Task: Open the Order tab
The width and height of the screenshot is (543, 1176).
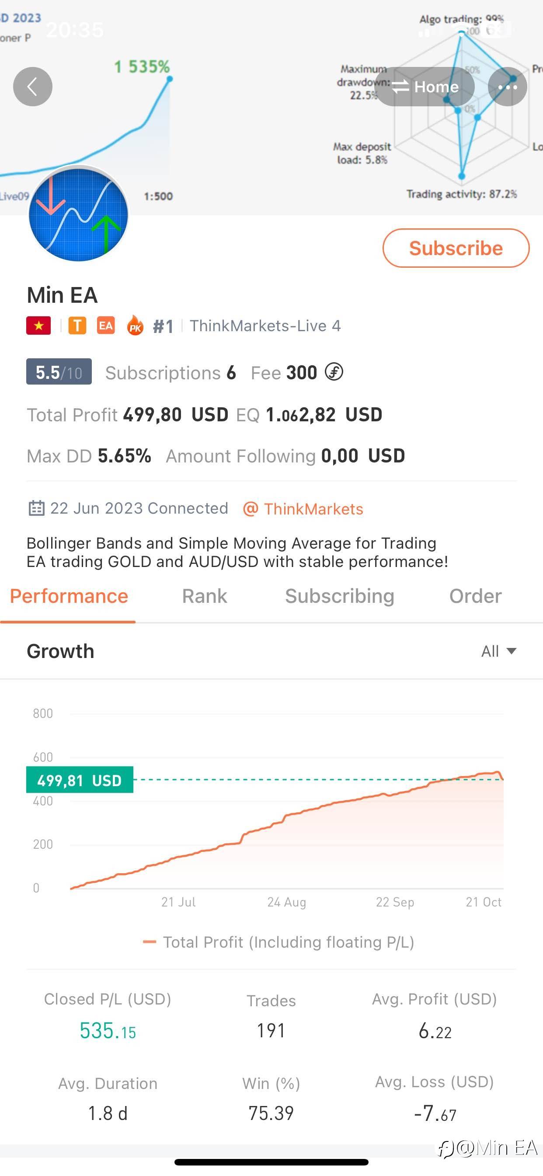Action: coord(475,596)
